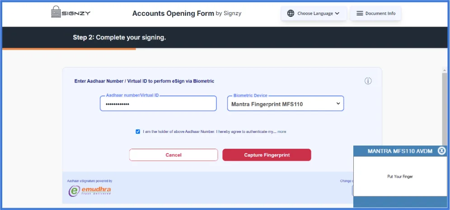450x210 pixels.
Task: Click the Cancel button
Action: [173, 155]
